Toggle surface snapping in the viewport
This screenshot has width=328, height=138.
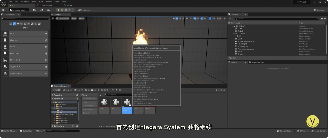click(191, 18)
